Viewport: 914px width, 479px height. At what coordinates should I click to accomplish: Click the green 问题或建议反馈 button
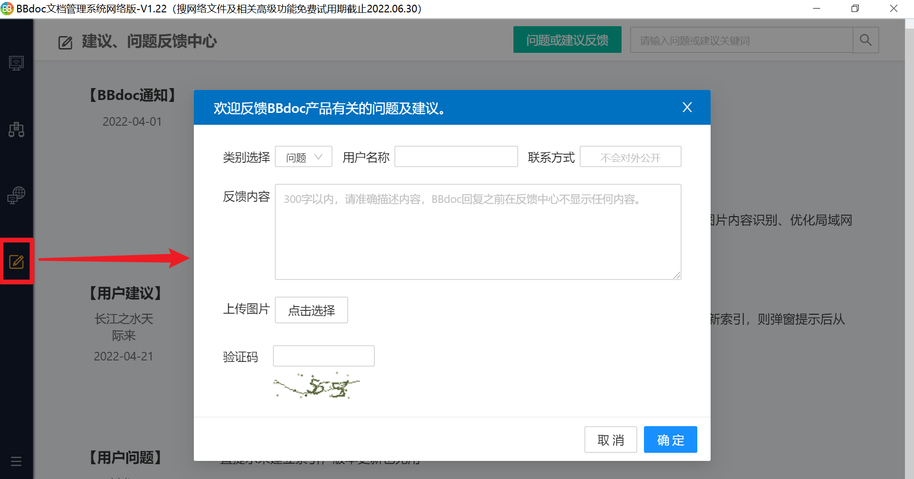(567, 40)
